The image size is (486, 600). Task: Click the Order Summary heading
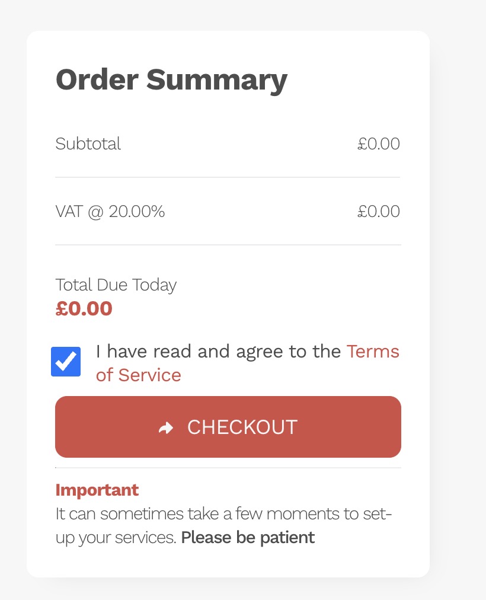coord(171,79)
